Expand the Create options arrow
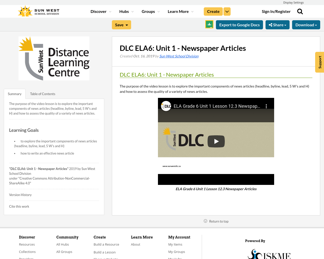This screenshot has height=259, width=324. pyautogui.click(x=227, y=11)
